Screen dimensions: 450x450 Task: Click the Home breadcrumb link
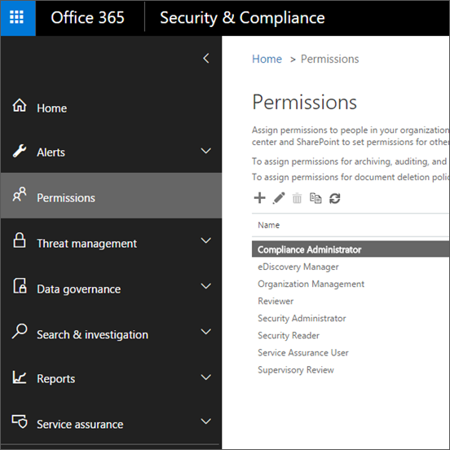click(267, 59)
